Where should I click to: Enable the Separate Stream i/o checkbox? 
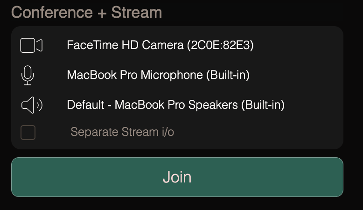[28, 133]
